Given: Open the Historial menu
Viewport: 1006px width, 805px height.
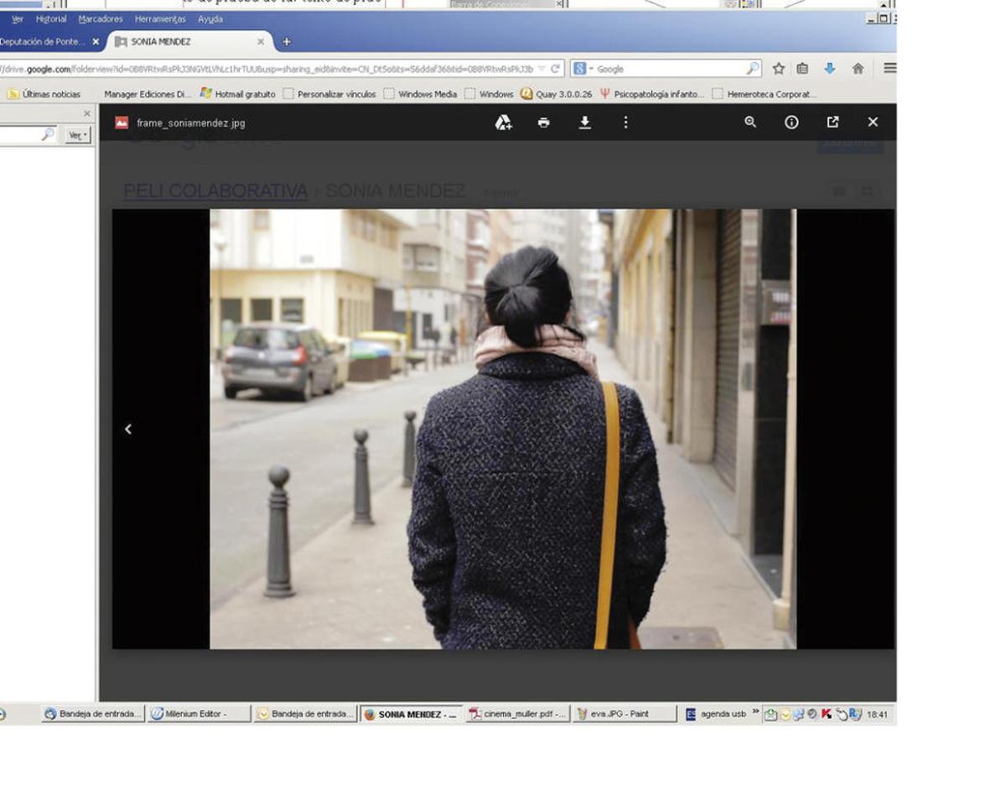Looking at the screenshot, I should pyautogui.click(x=51, y=18).
